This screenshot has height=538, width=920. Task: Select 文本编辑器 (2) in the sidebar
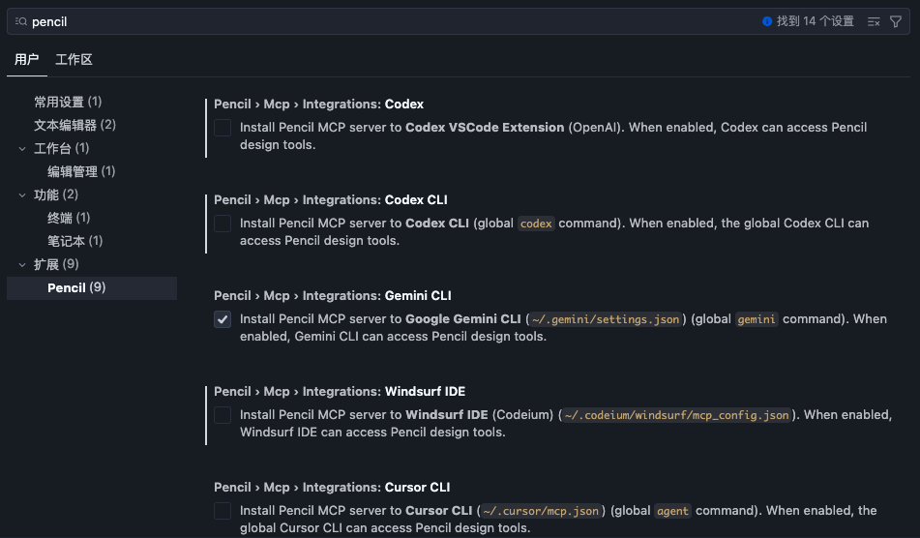75,125
